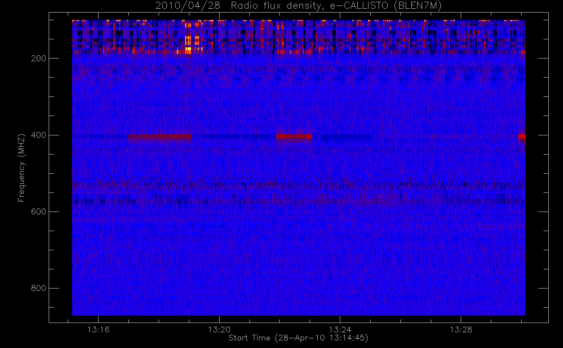Click the bright red 400 MHz burst near 13:22

[x=294, y=136]
